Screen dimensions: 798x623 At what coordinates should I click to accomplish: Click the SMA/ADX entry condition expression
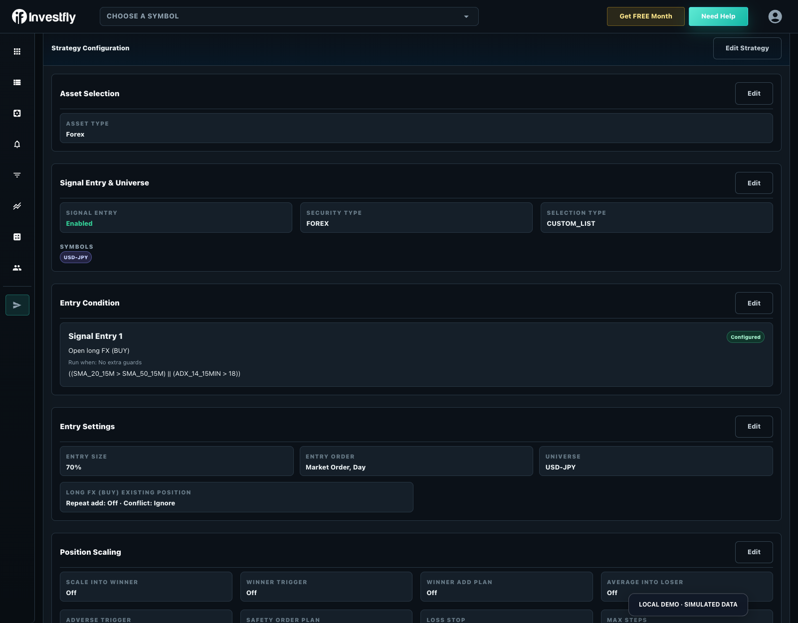pos(154,374)
